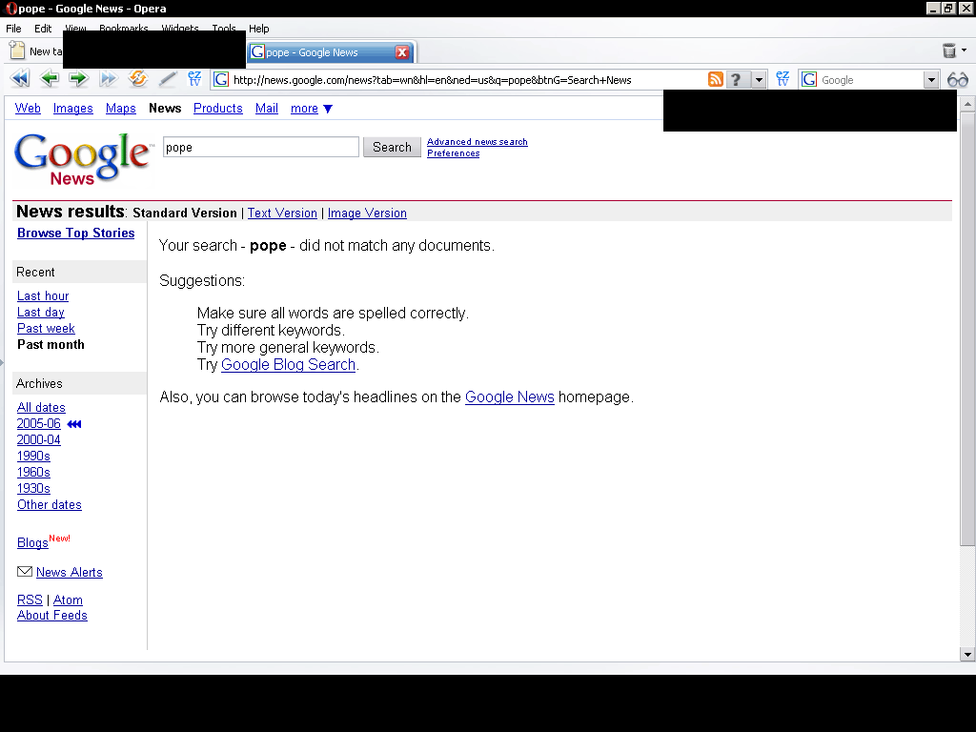Open the search engine dropdown arrow
976x732 pixels.
[931, 80]
